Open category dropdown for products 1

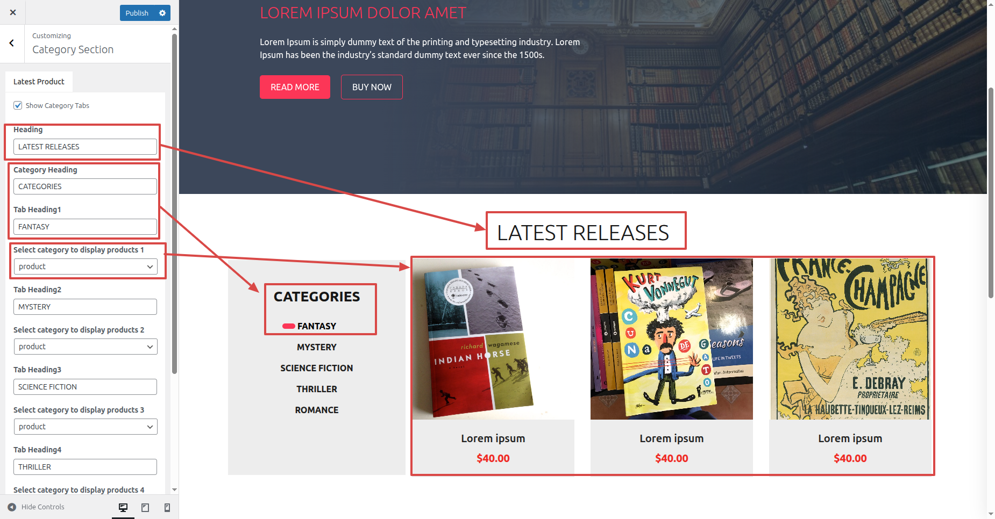pos(86,266)
